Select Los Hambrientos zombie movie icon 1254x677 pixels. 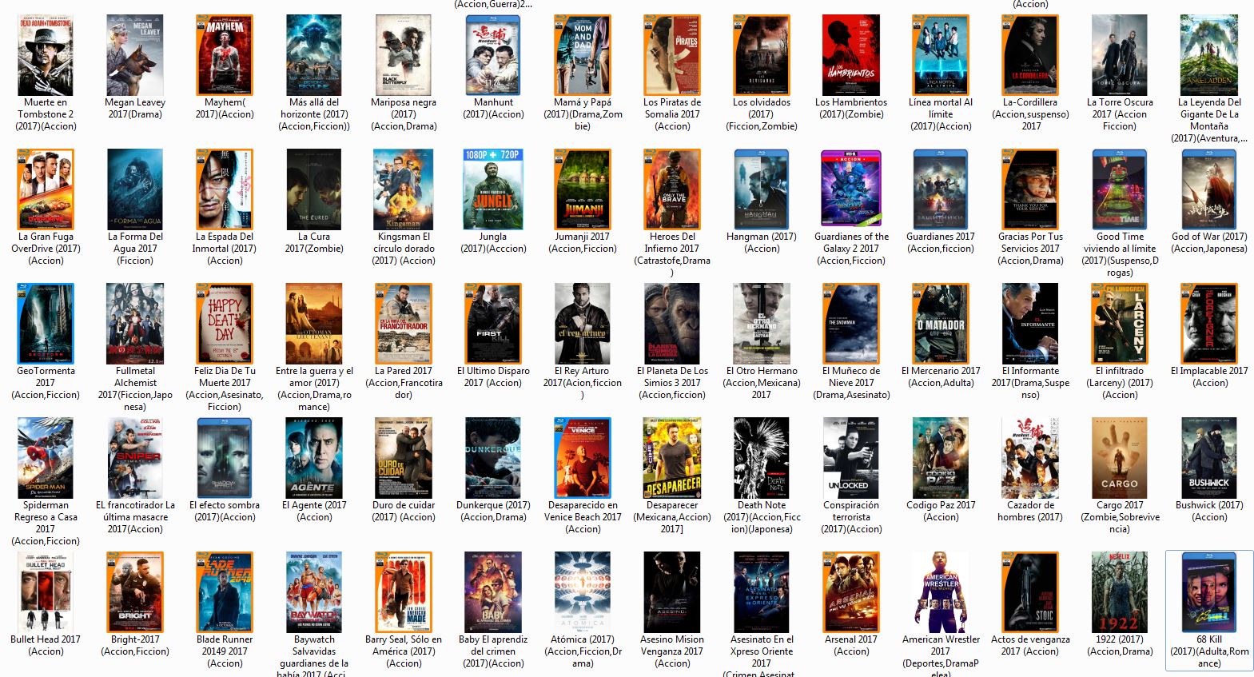click(x=851, y=55)
